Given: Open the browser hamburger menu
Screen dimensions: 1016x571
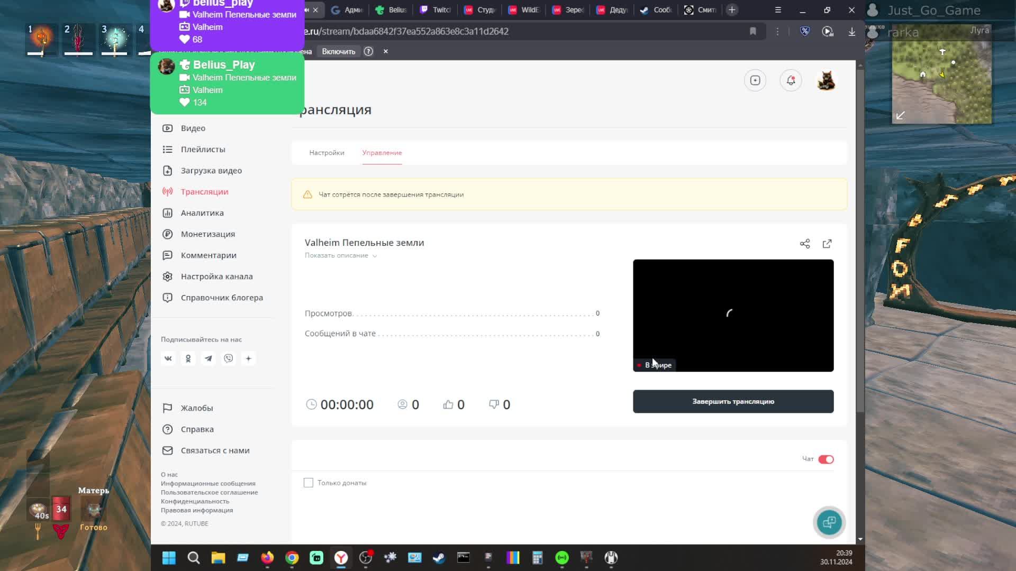Looking at the screenshot, I should click(x=778, y=10).
